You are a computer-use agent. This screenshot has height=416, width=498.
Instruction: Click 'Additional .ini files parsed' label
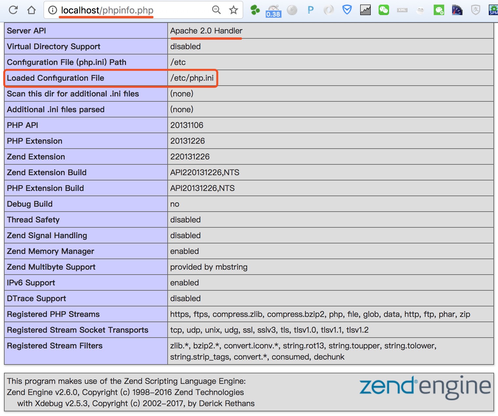pyautogui.click(x=56, y=110)
